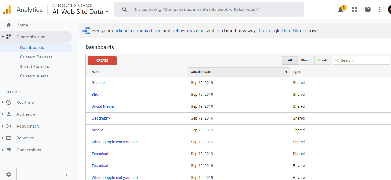Open the General dashboard

[98, 83]
